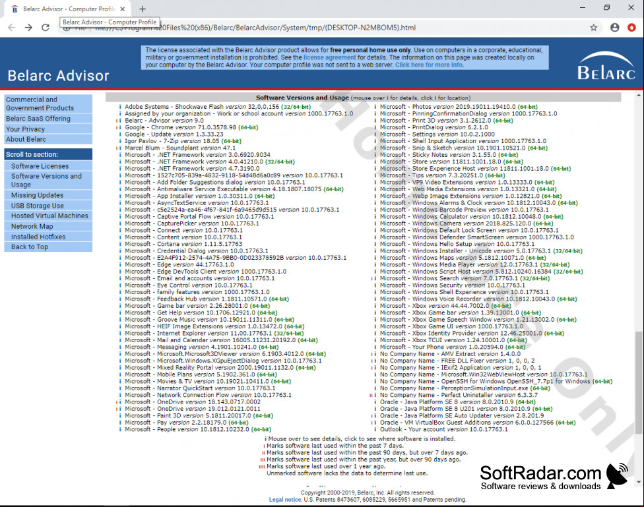
Task: Click the info icon beside Google - Chrome
Action: click(x=120, y=127)
